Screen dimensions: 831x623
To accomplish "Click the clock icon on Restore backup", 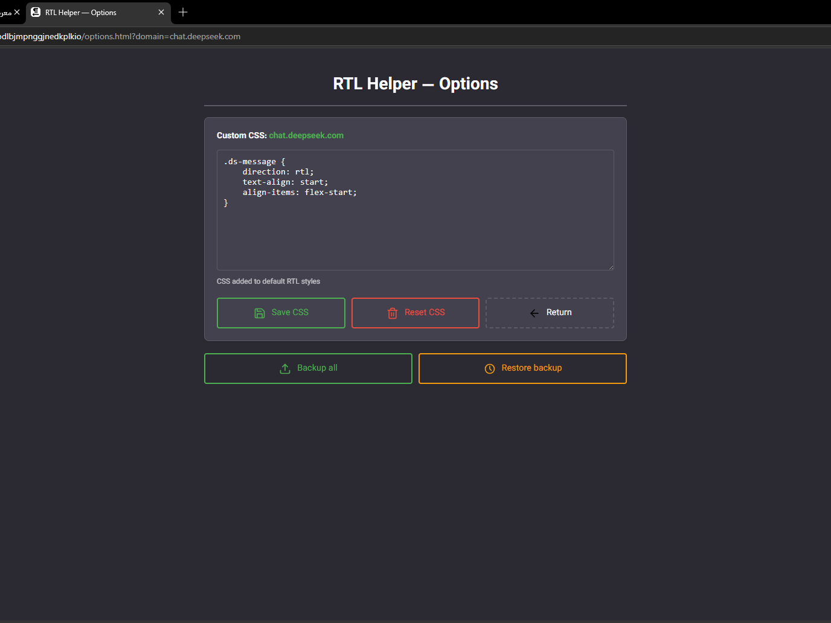I will 490,368.
